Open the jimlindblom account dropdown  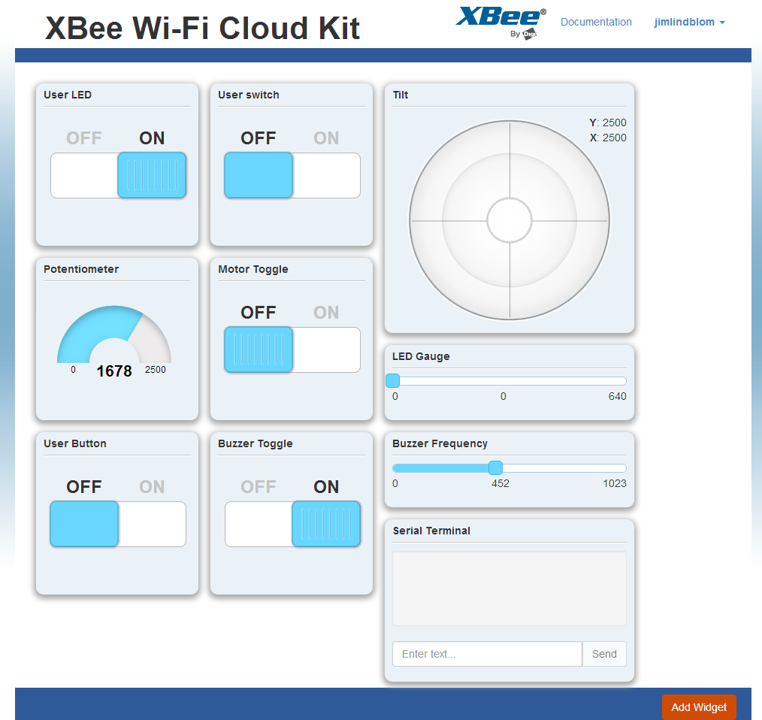point(689,22)
